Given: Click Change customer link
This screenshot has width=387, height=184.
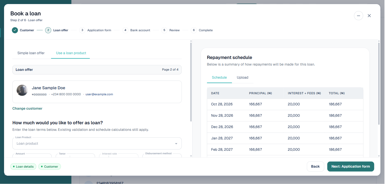Looking at the screenshot, I should click(27, 108).
